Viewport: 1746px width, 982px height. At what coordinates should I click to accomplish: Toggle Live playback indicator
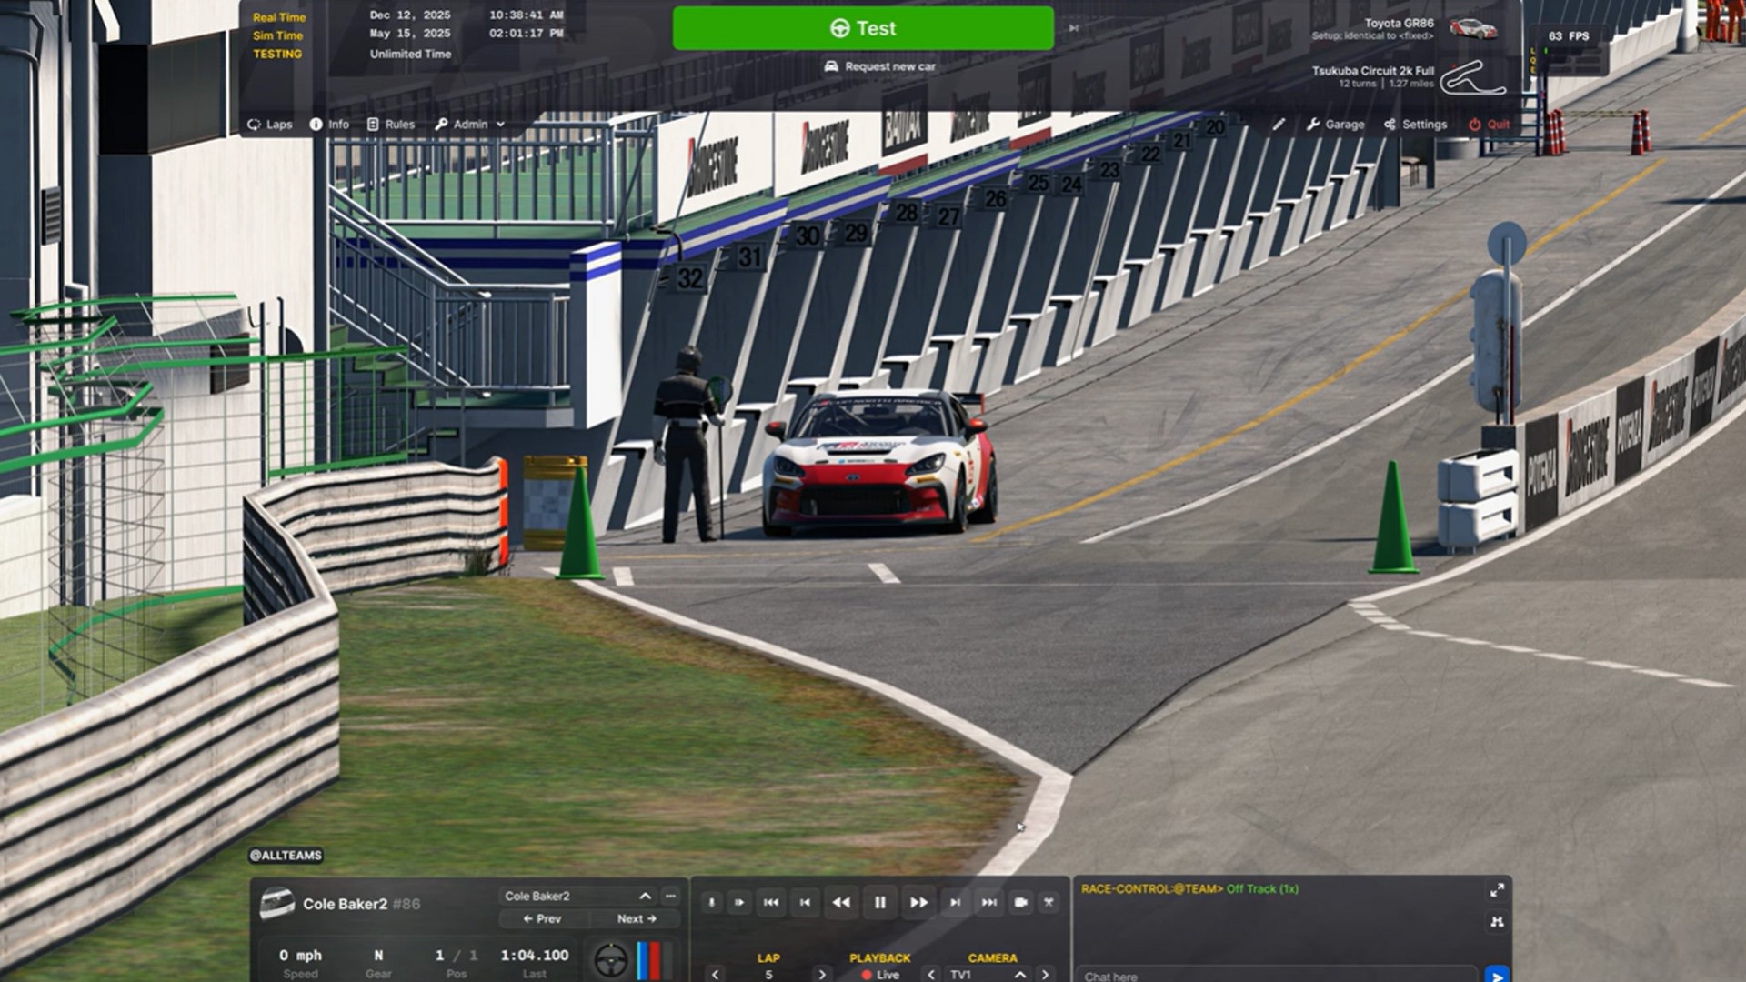coord(880,975)
